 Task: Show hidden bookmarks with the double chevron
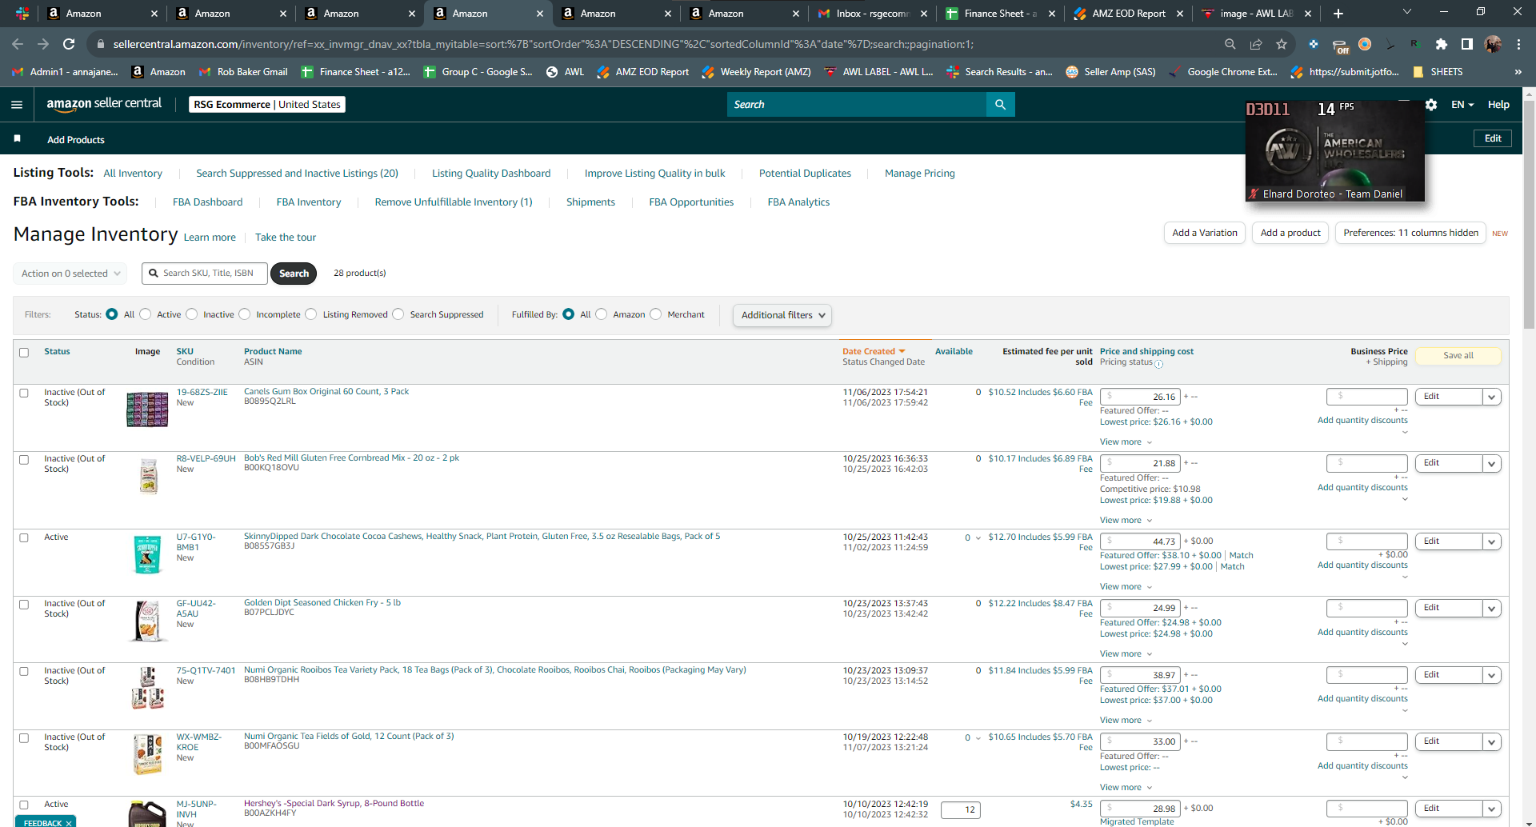point(1518,72)
